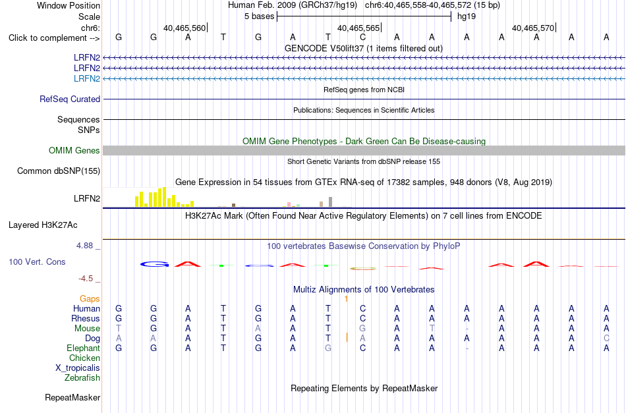Click the blue G in PhyloP conservation logo
Screen dimensions: 626x413
154,264
